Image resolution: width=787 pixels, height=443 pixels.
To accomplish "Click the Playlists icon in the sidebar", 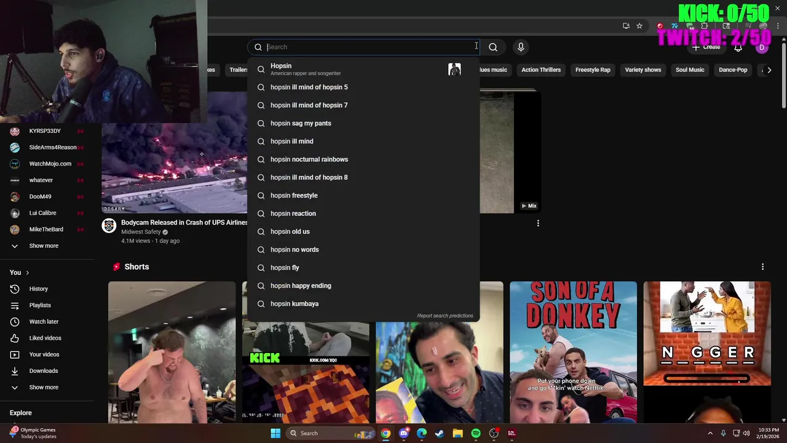I will click(x=15, y=305).
